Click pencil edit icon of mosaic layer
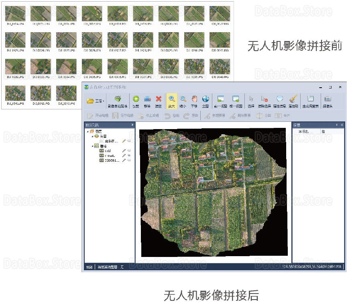Viewport: 350px width, 302px height. (x=124, y=156)
